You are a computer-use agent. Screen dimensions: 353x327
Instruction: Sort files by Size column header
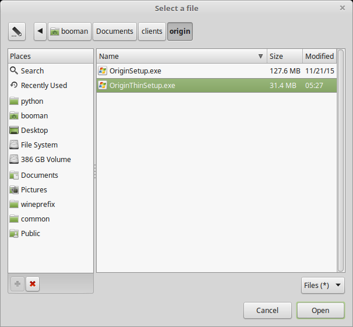(x=285, y=56)
